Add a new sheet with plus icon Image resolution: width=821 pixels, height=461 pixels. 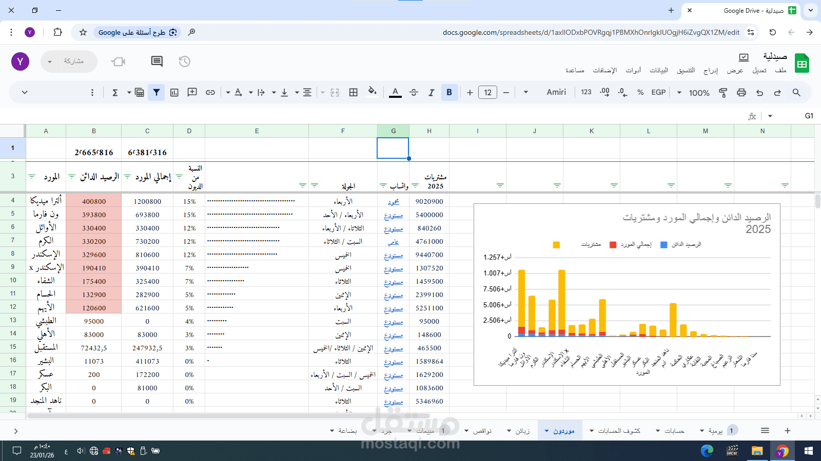(788, 431)
